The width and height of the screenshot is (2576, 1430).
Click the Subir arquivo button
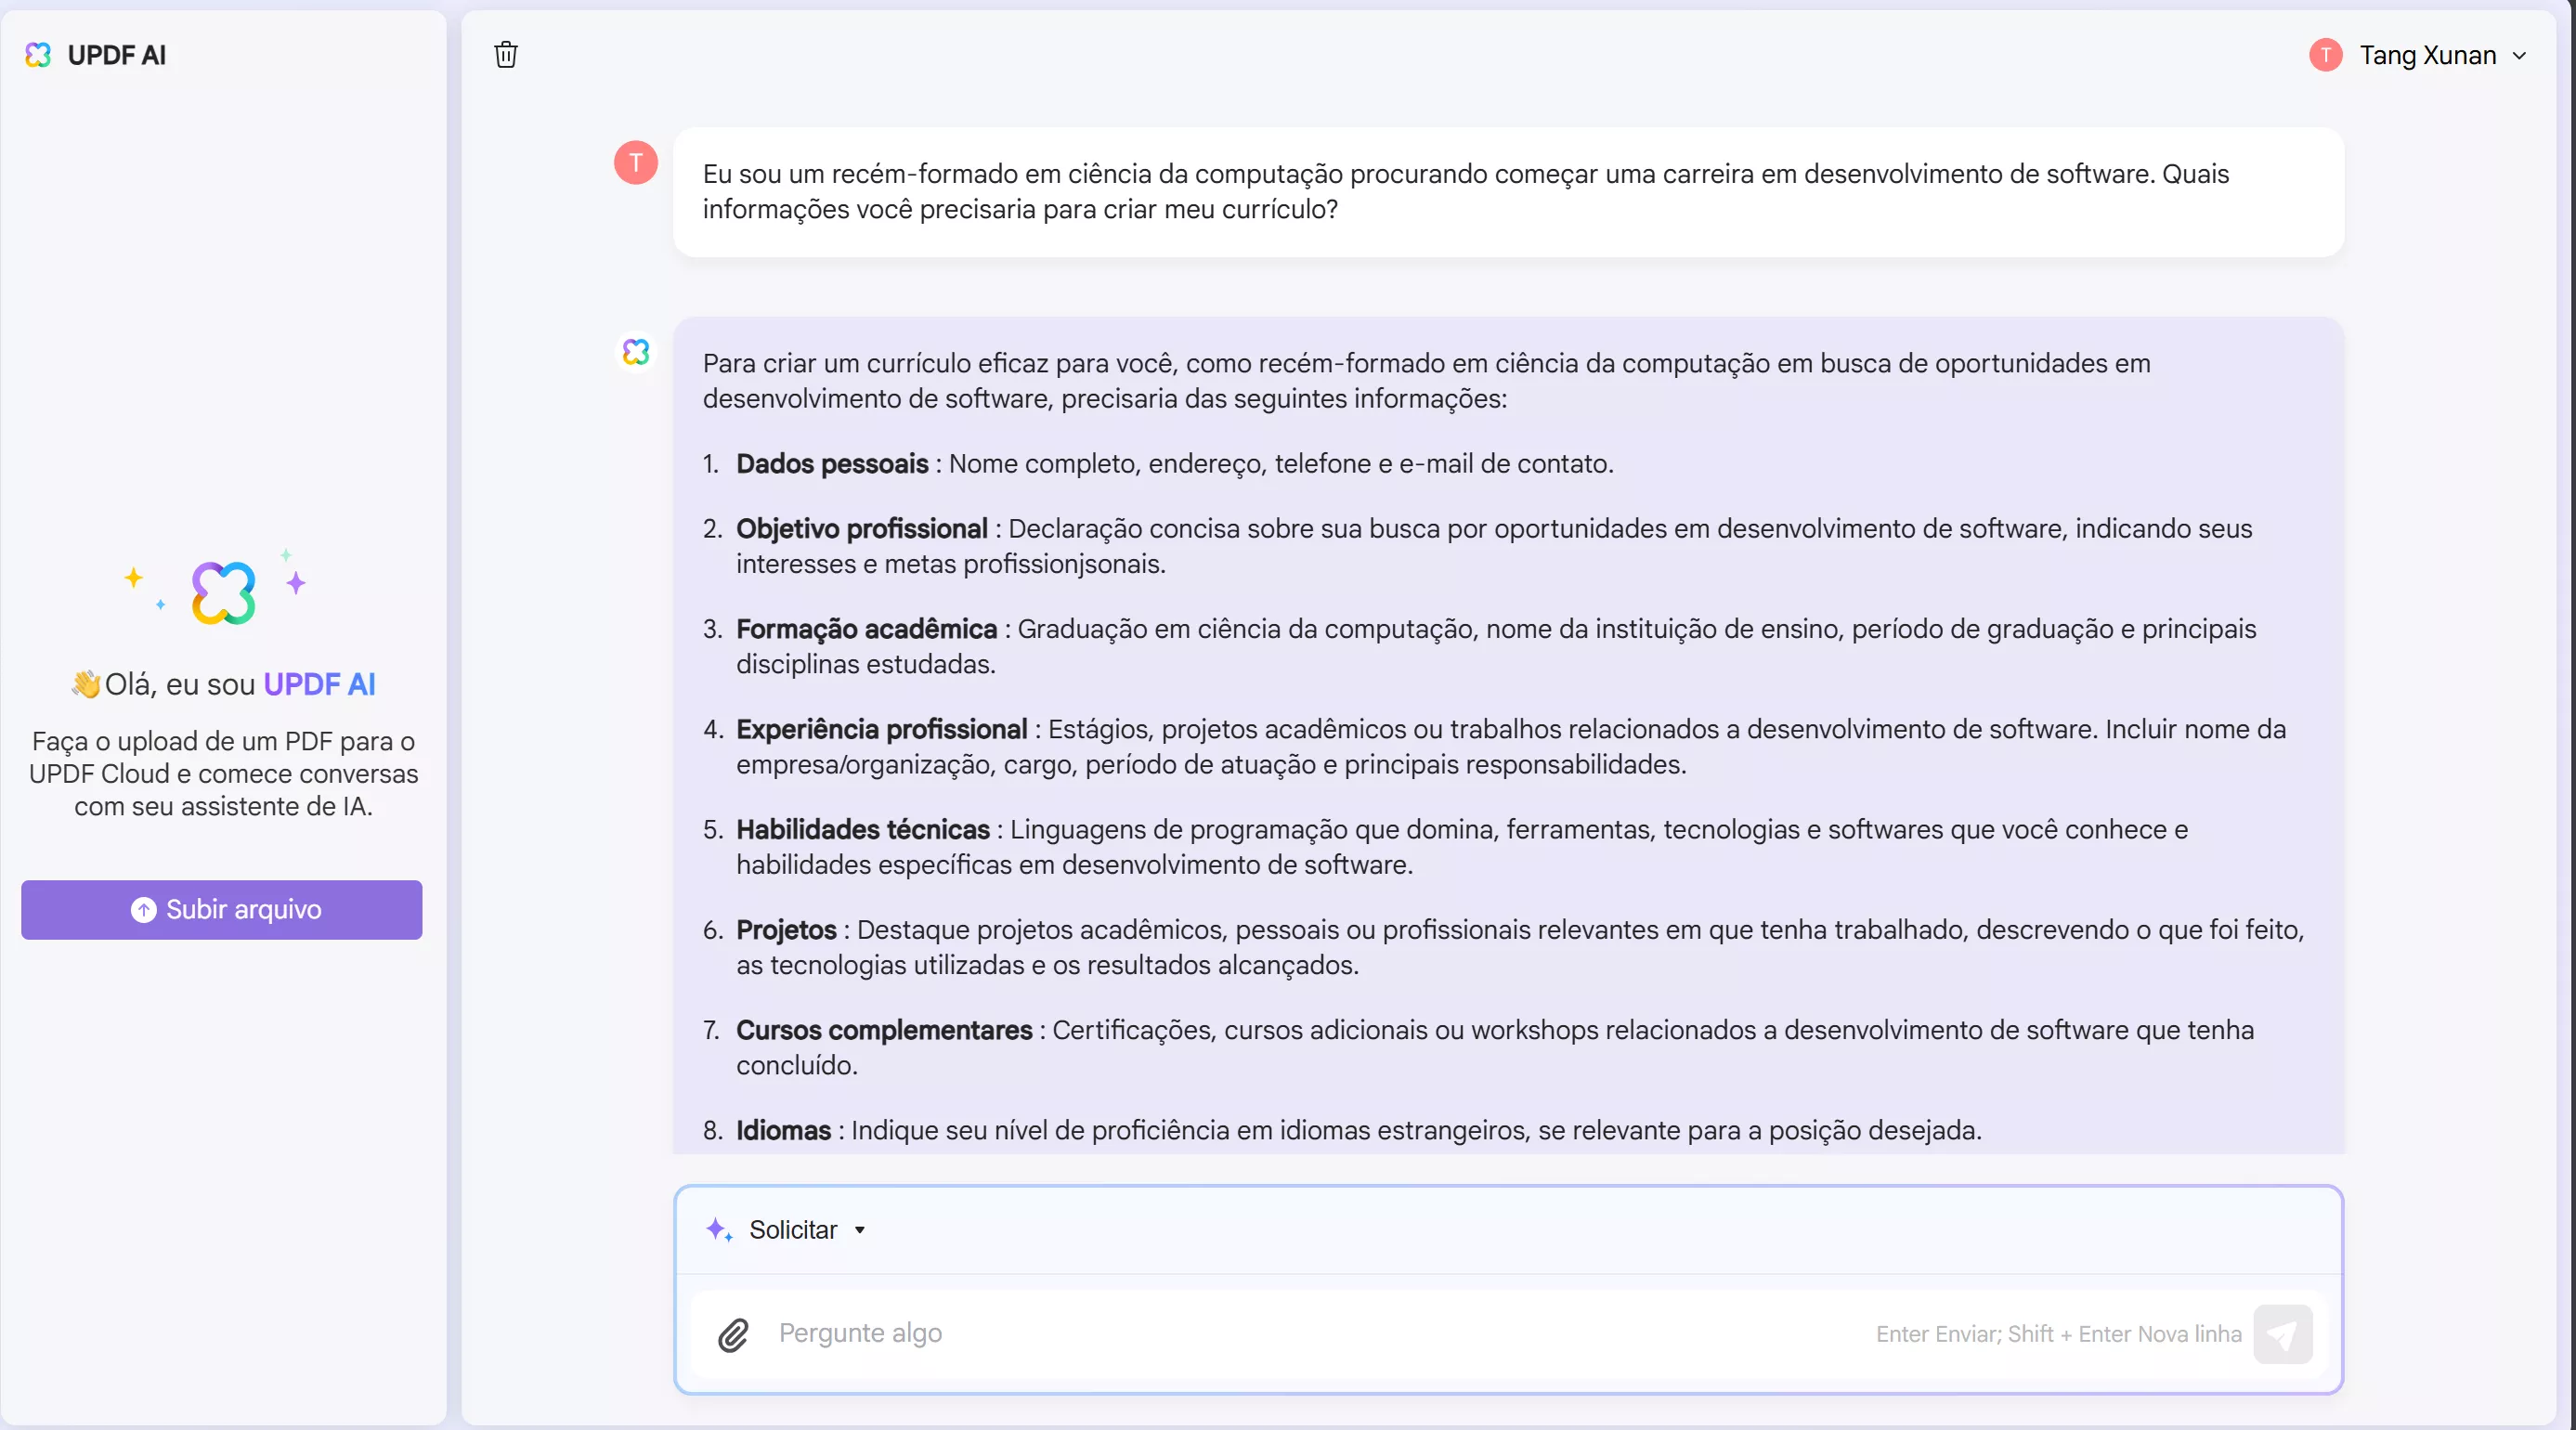pos(222,910)
